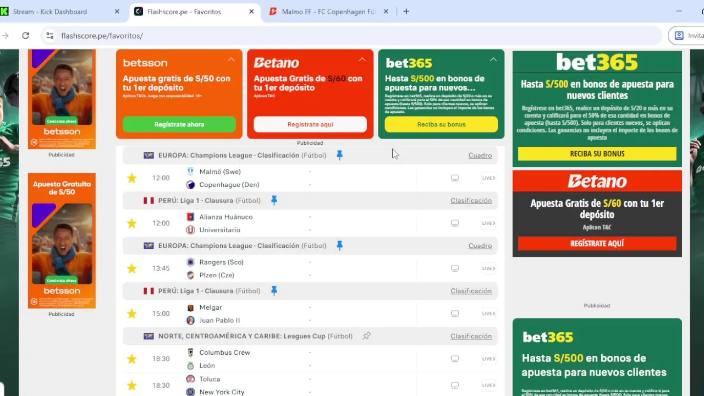Switch to Malmo FF - FC Copenhagen tab
Image resolution: width=704 pixels, height=396 pixels.
[328, 12]
